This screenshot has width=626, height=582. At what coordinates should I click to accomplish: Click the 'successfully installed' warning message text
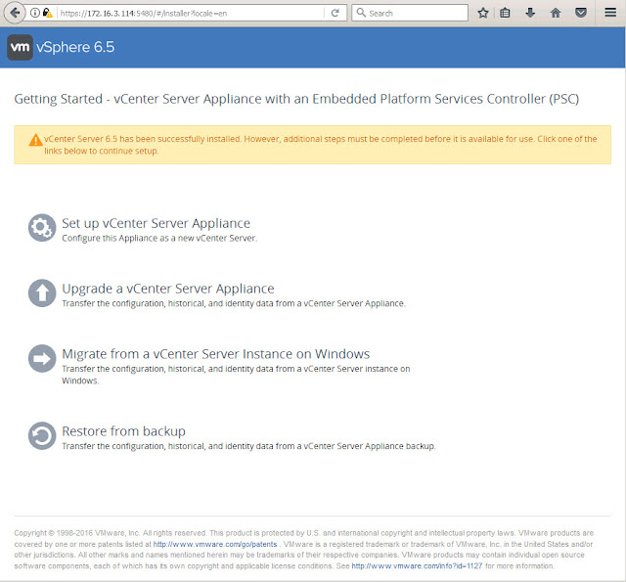coord(321,145)
